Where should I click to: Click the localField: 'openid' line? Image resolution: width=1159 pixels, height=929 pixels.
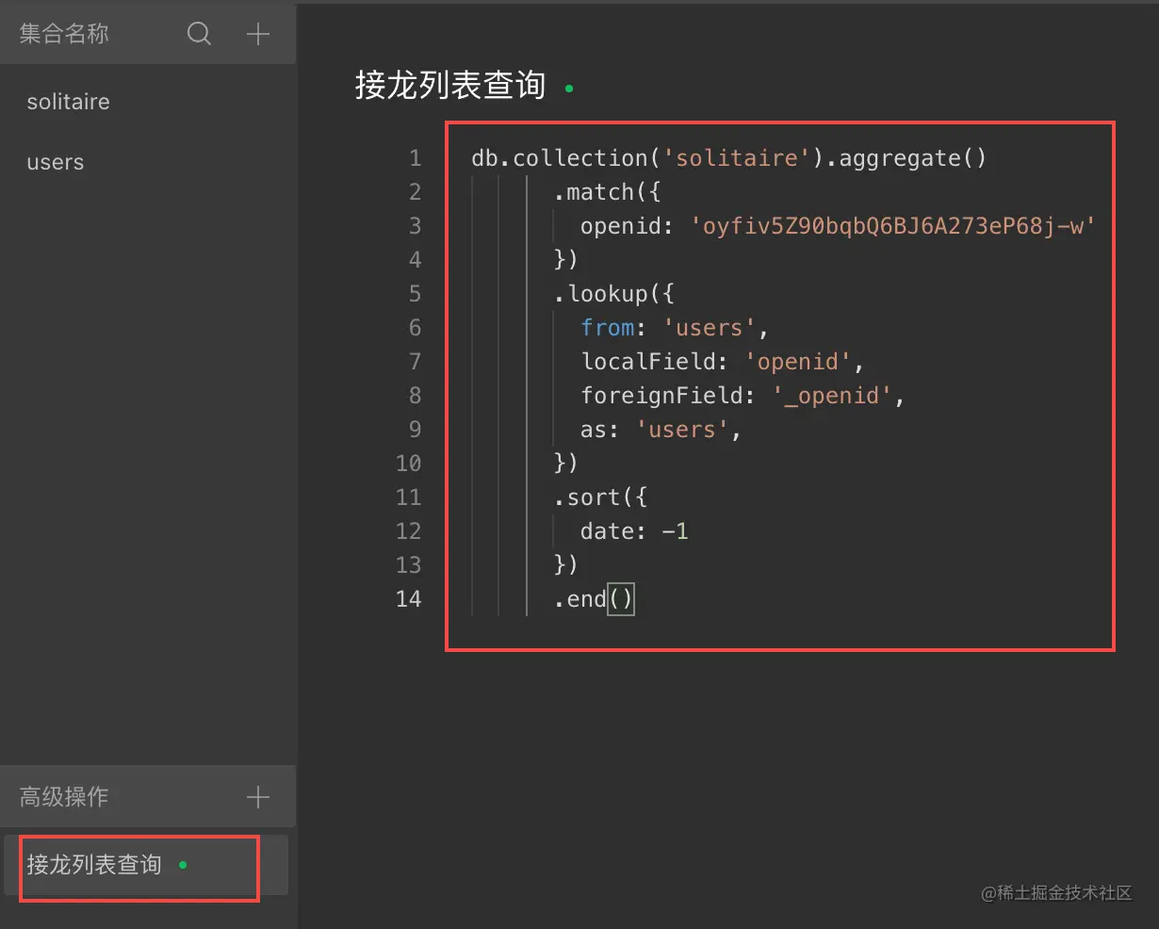tap(723, 362)
